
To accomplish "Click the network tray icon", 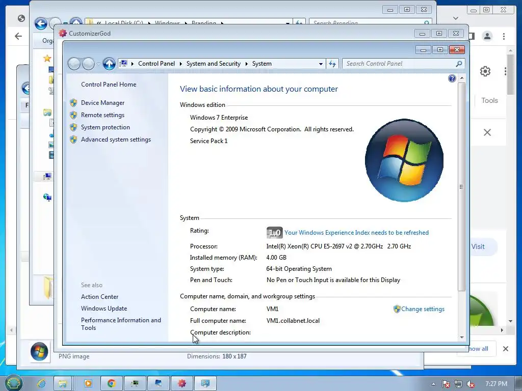I will coord(458,384).
